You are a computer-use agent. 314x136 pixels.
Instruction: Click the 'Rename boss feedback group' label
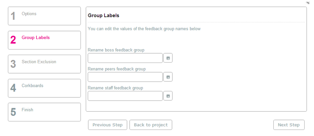tap(116, 50)
